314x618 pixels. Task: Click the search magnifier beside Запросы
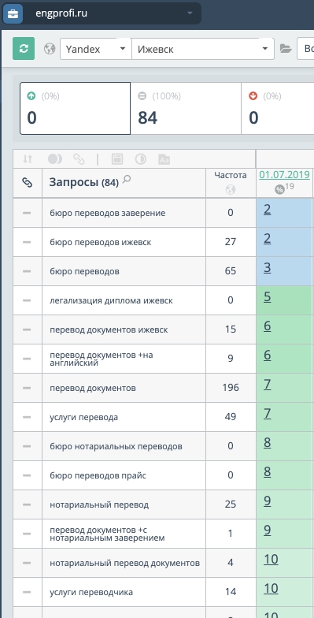126,180
